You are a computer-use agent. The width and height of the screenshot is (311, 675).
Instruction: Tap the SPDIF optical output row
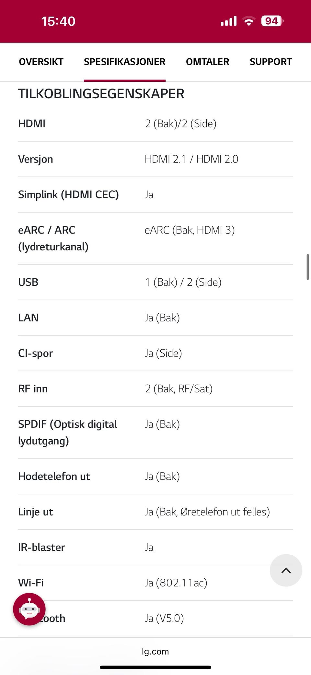(155, 432)
